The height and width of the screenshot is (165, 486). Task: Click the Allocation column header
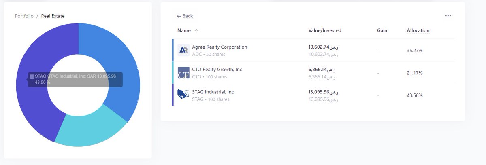418,30
